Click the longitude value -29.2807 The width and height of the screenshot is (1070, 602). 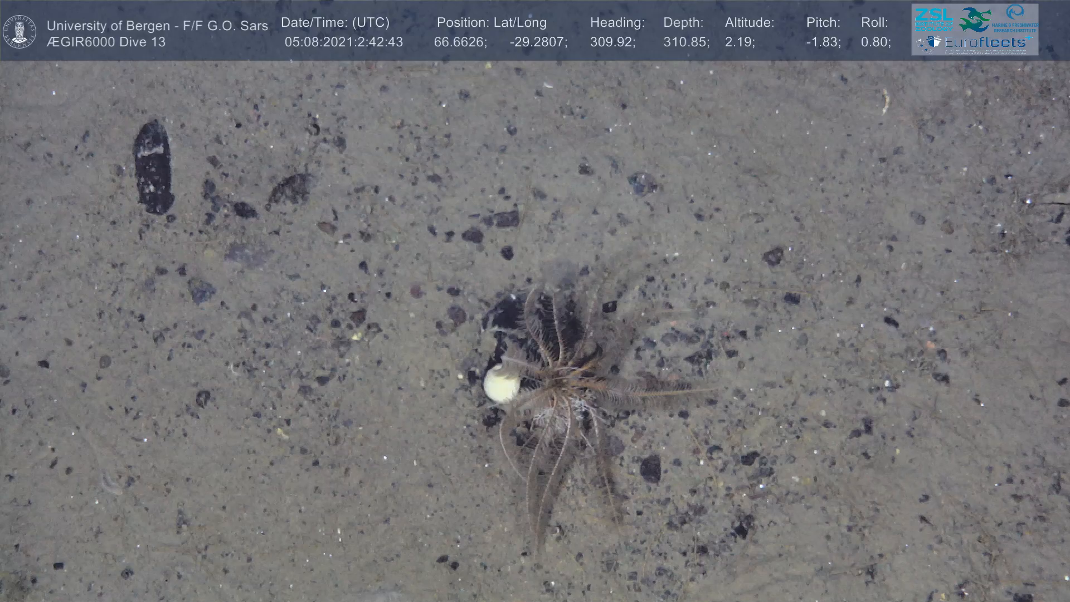tap(538, 42)
